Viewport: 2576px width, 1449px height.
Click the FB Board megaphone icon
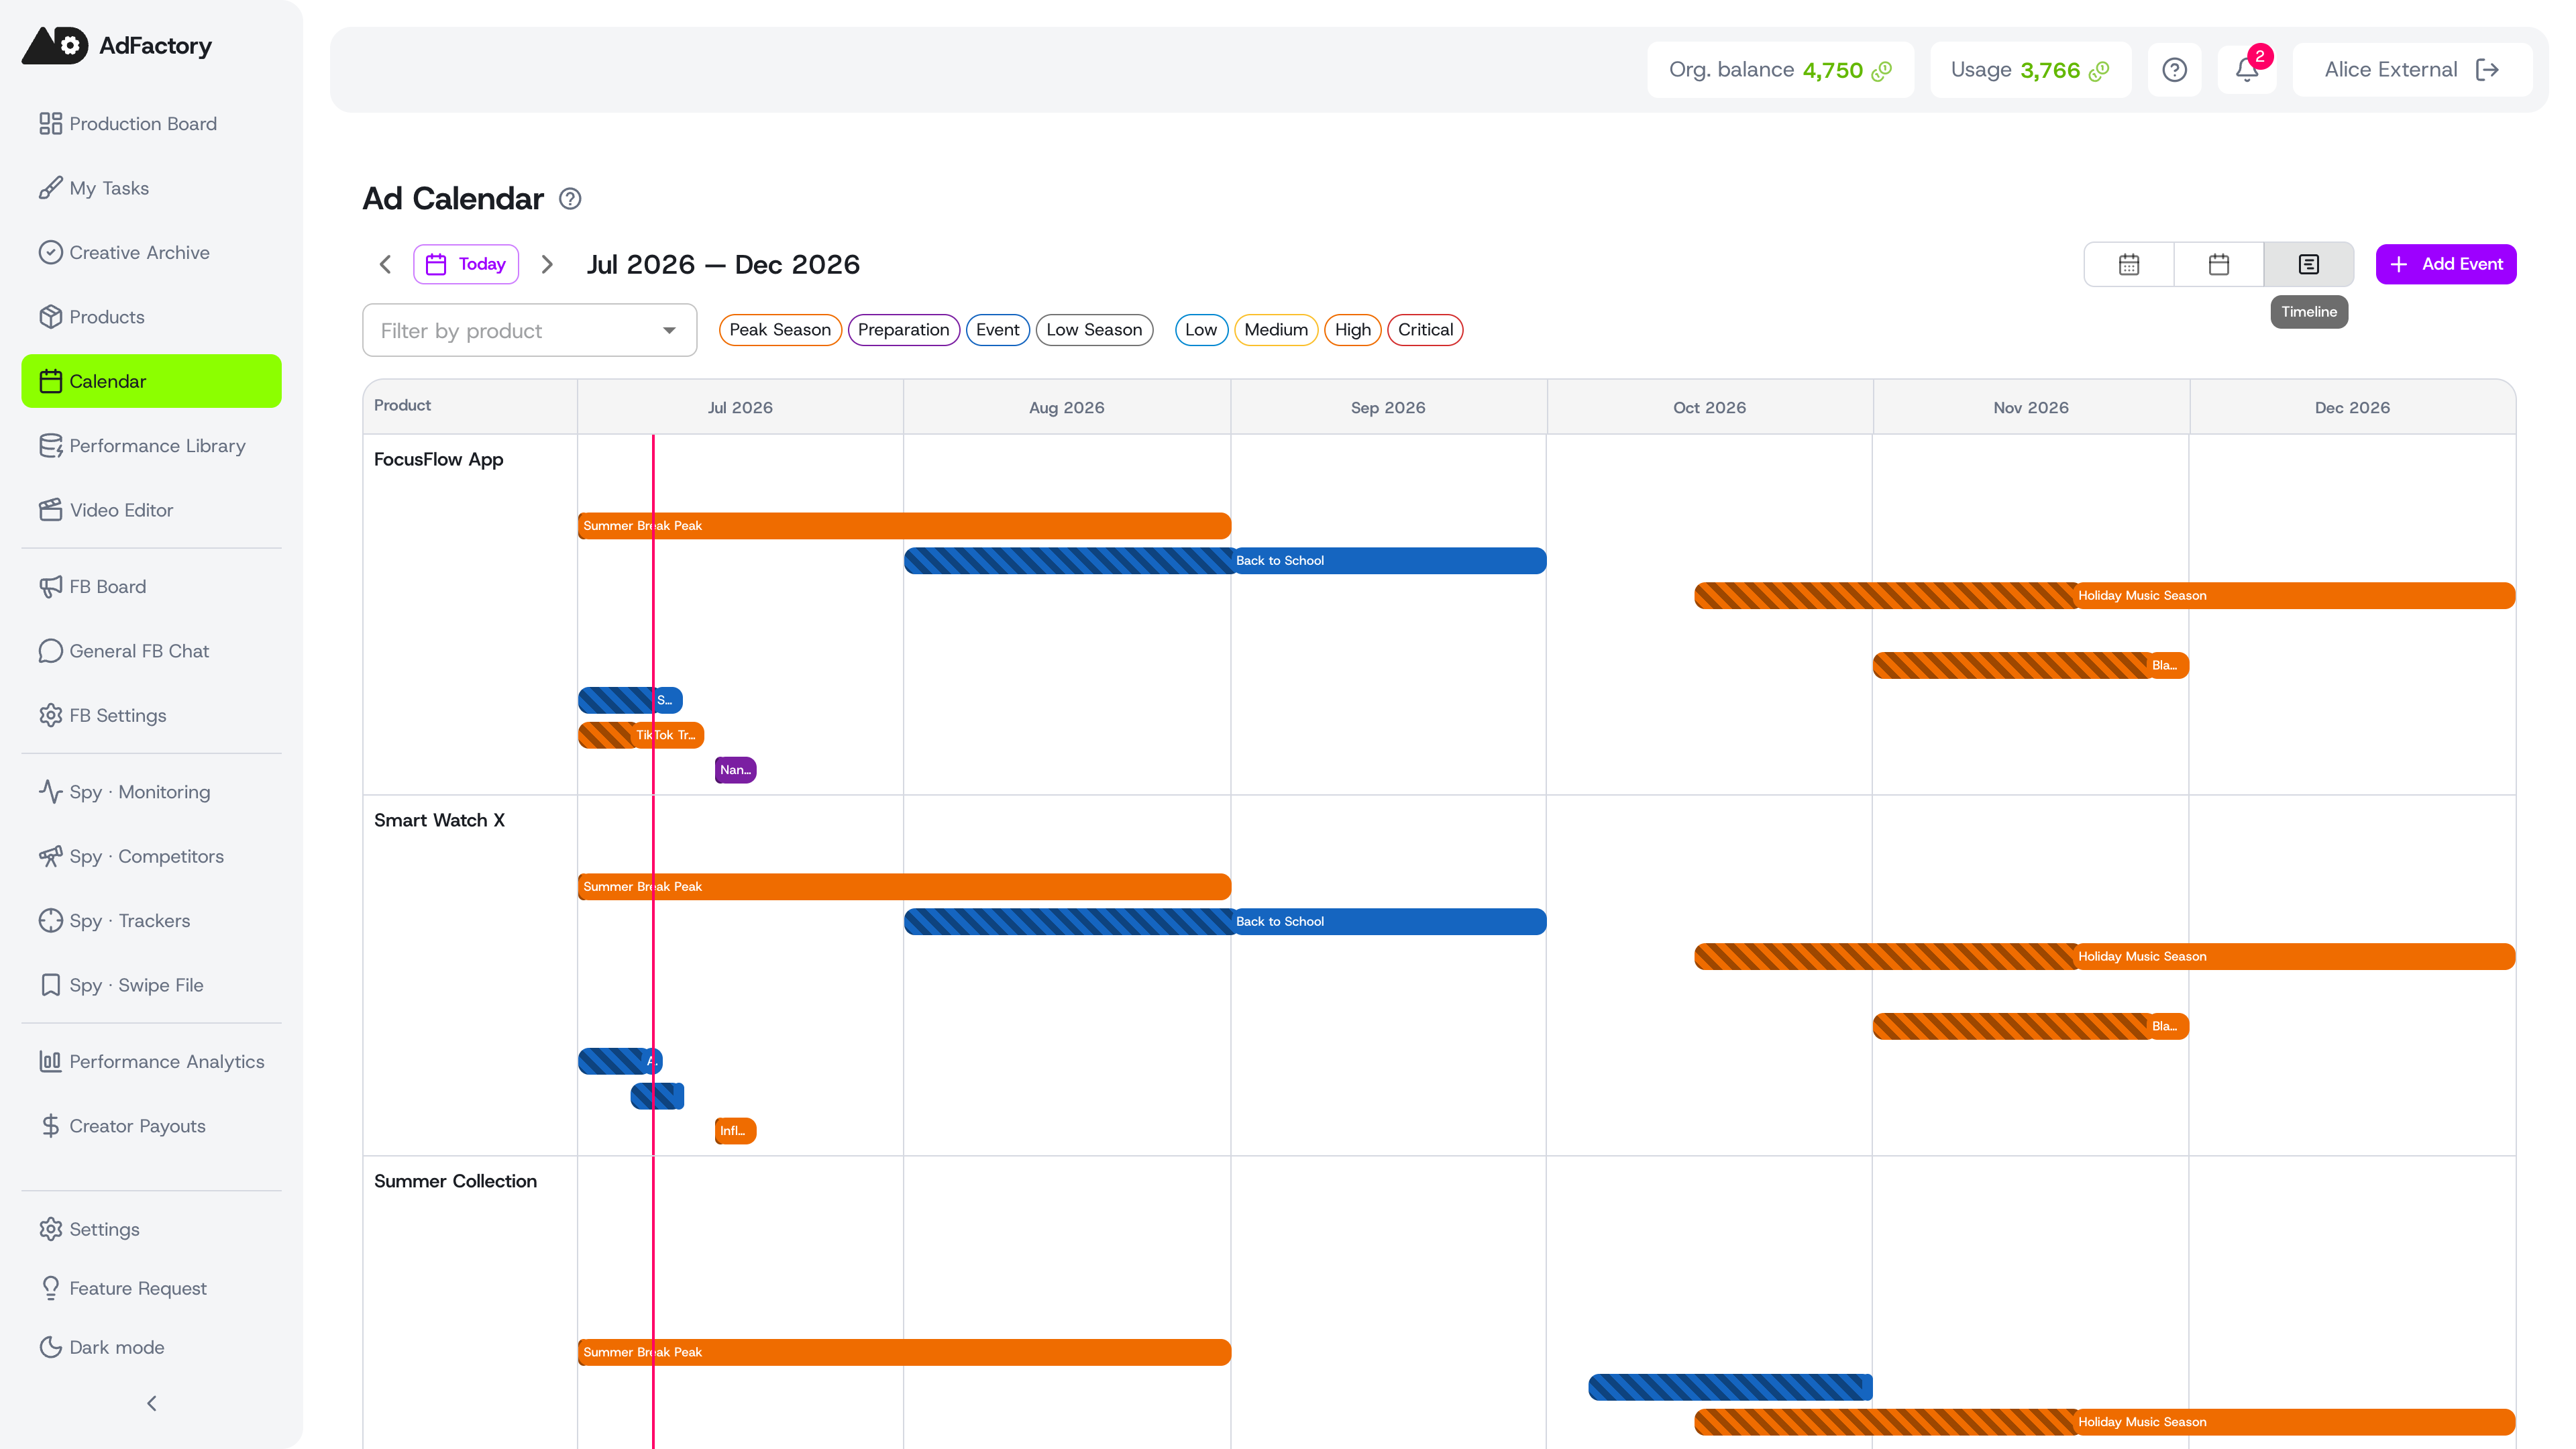(50, 587)
